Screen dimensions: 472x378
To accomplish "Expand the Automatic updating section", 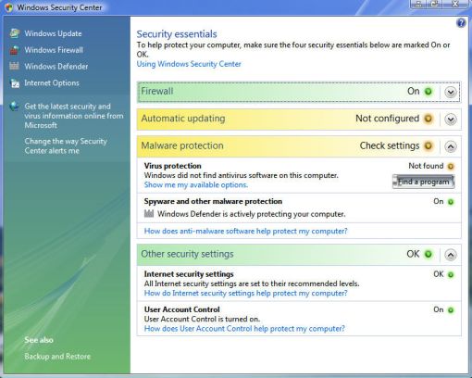I will click(x=451, y=120).
